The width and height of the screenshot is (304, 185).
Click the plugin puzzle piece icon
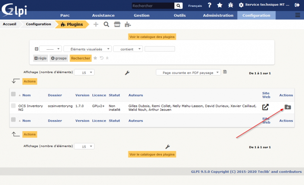click(128, 24)
